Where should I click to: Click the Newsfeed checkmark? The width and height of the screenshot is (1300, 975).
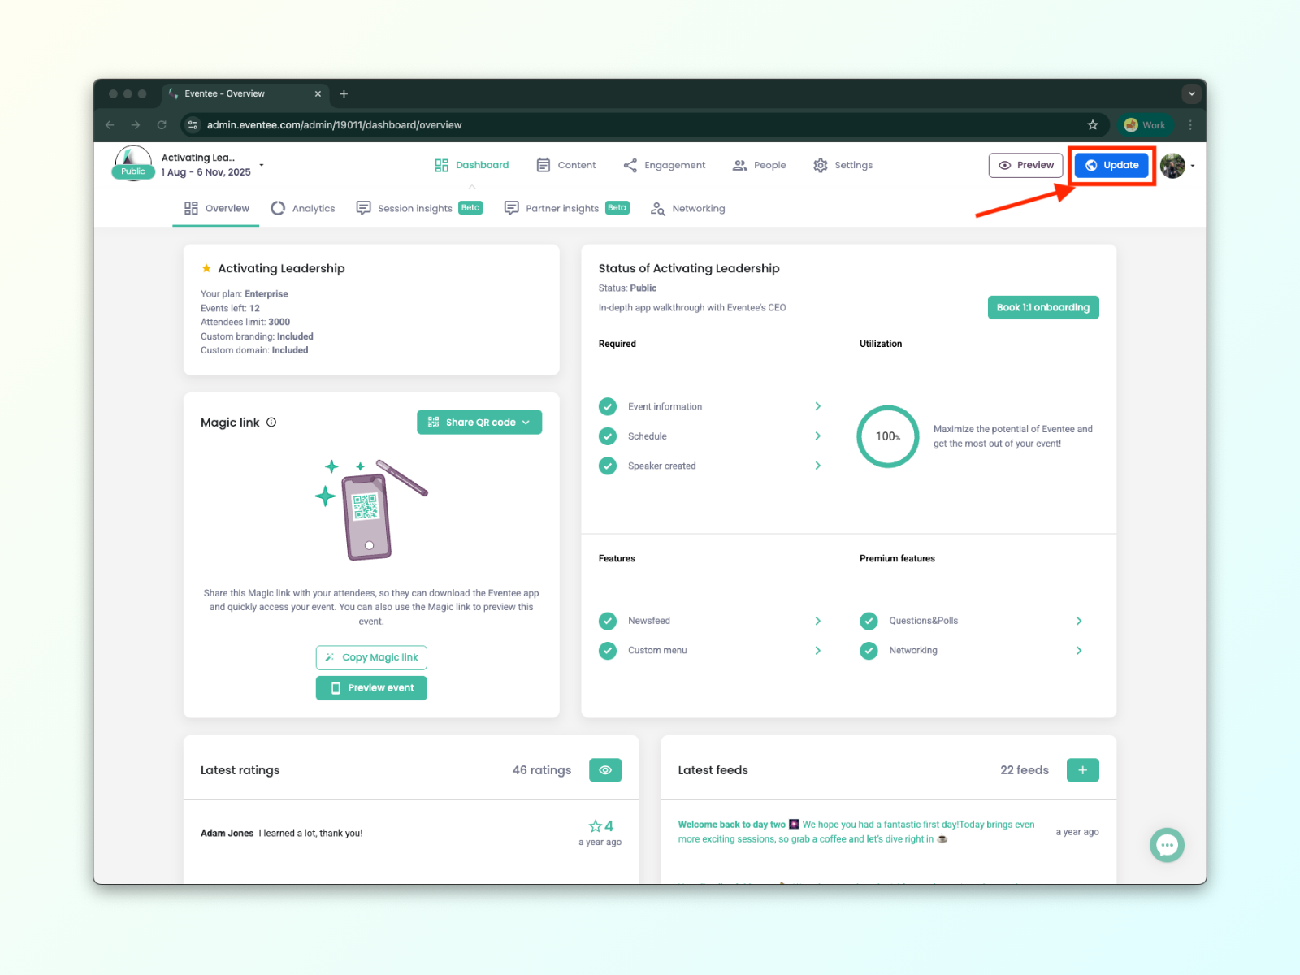click(x=608, y=621)
